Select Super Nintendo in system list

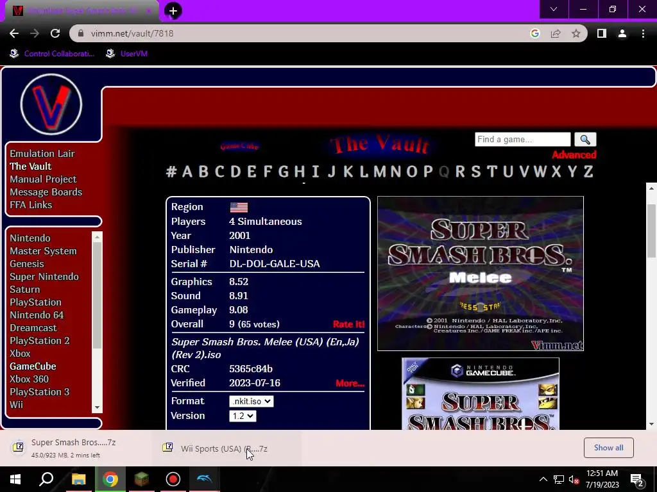coord(44,277)
